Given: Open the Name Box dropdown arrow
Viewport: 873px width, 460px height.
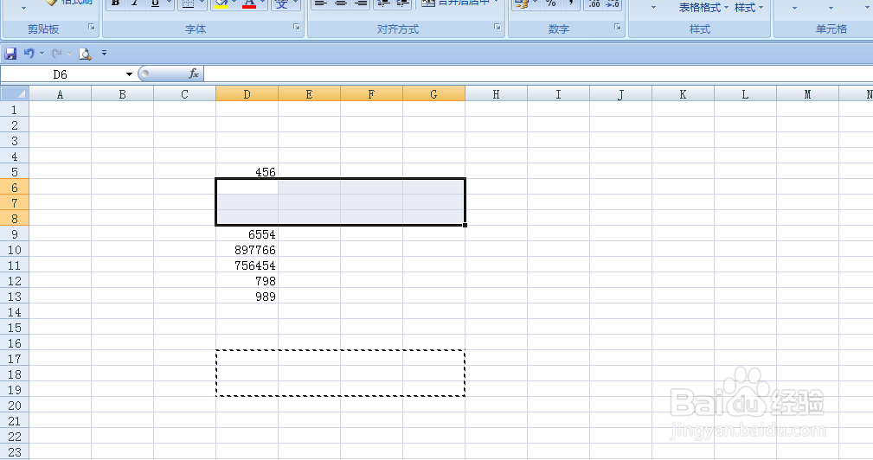Looking at the screenshot, I should tap(129, 74).
